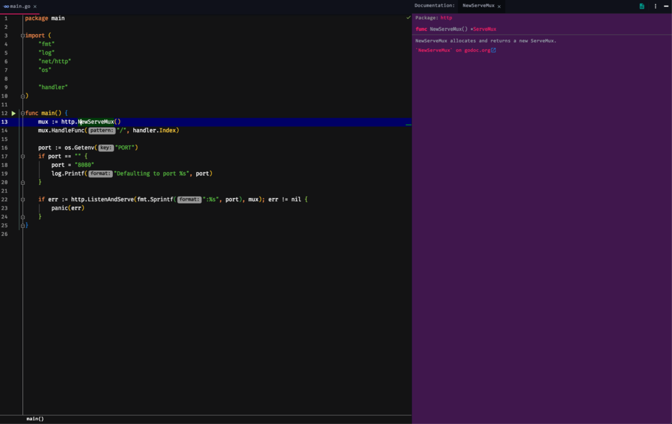Click panic(err) on line 23
The width and height of the screenshot is (672, 424).
pos(68,208)
